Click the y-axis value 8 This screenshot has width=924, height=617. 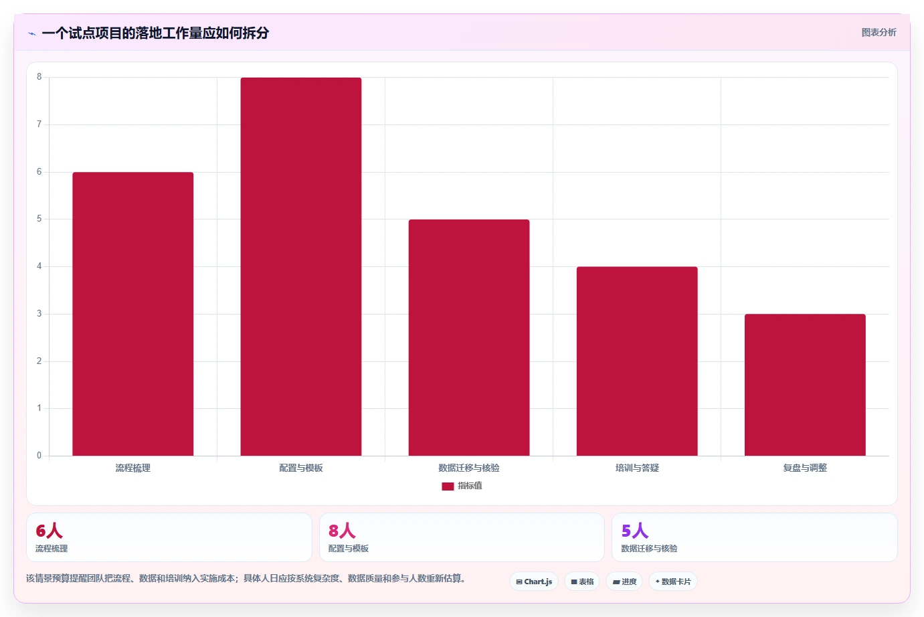[39, 77]
